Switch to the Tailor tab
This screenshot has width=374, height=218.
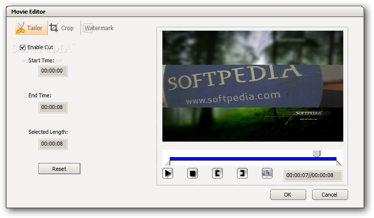pos(31,28)
